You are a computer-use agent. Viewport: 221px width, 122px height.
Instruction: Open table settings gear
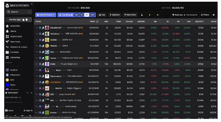(214, 15)
